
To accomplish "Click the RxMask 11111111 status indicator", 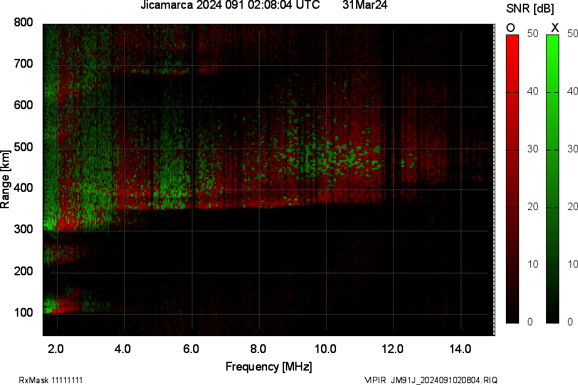I will [51, 379].
